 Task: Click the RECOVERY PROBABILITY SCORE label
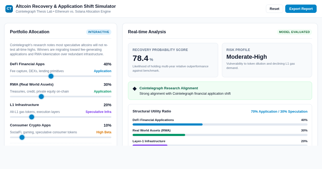point(160,50)
